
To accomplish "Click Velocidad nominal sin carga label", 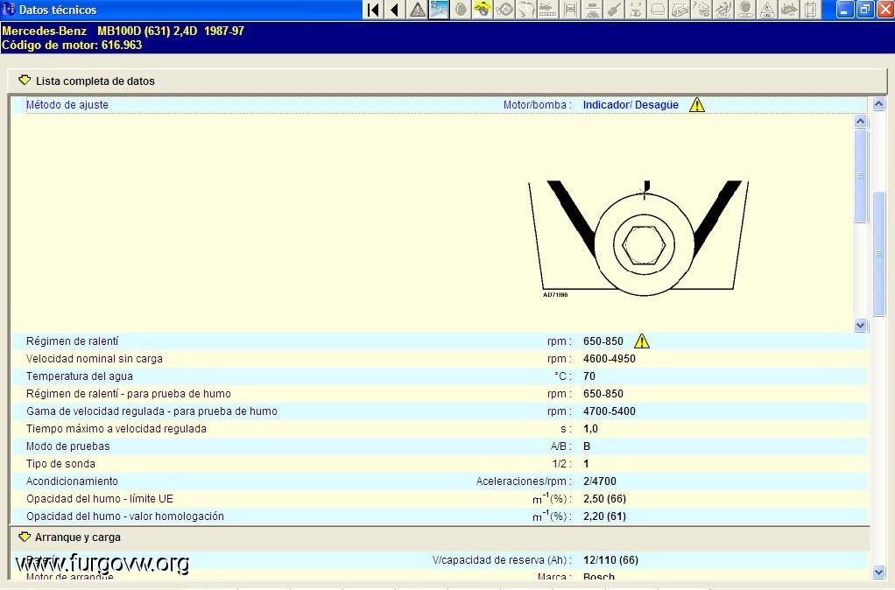I will tap(95, 358).
